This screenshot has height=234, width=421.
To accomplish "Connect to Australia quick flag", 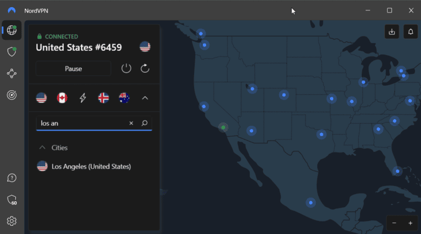I will pyautogui.click(x=124, y=98).
